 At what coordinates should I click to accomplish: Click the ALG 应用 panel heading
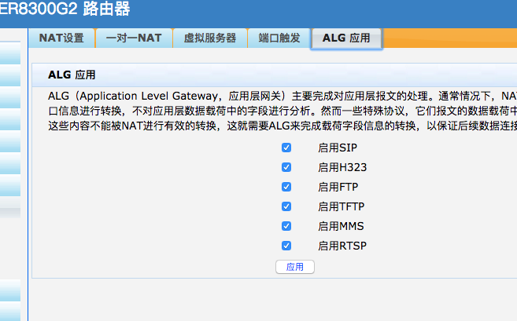tap(72, 75)
